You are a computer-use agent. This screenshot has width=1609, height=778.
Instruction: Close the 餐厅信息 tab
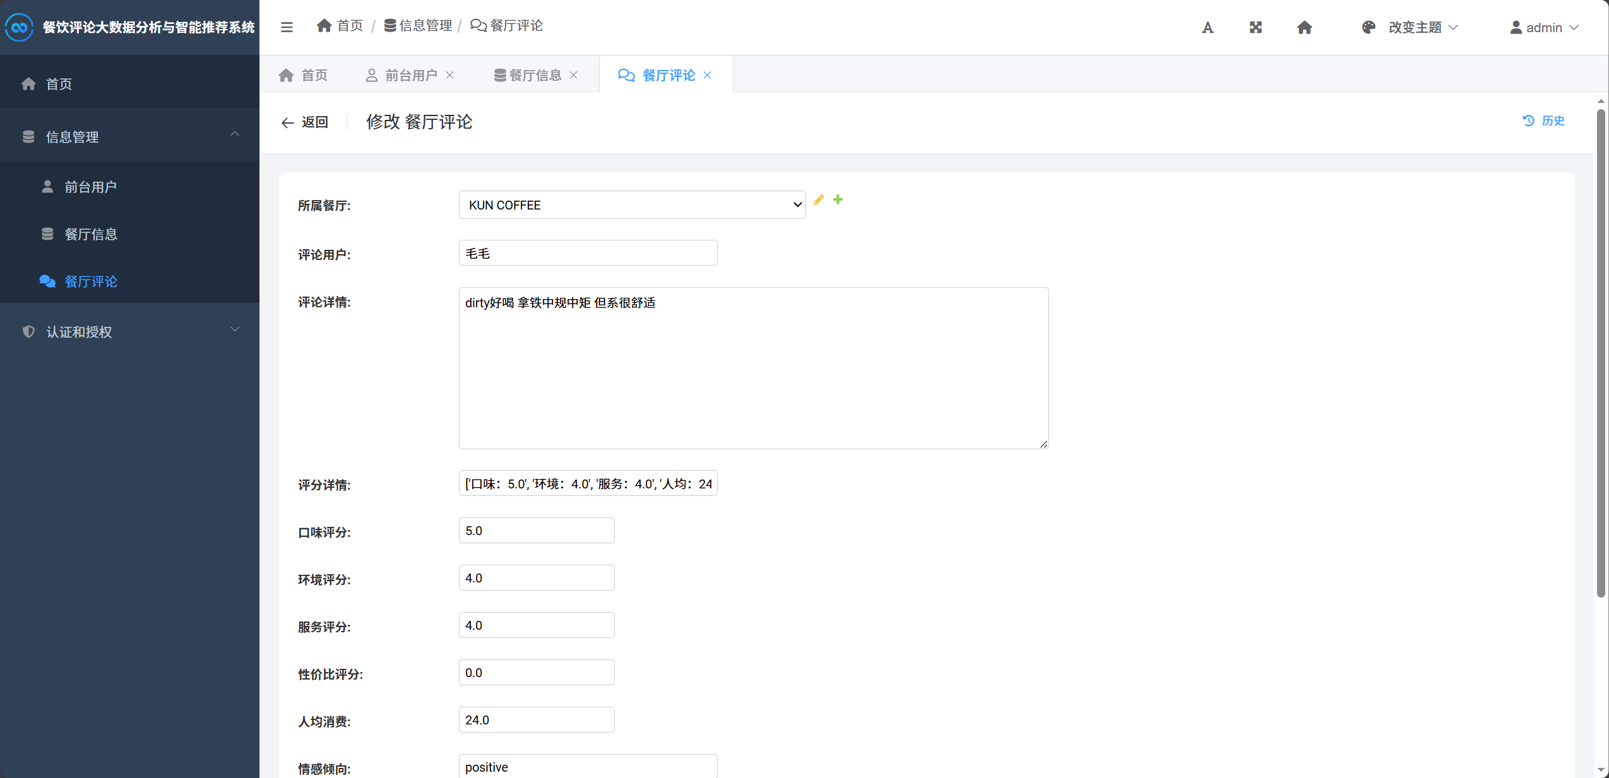[573, 75]
